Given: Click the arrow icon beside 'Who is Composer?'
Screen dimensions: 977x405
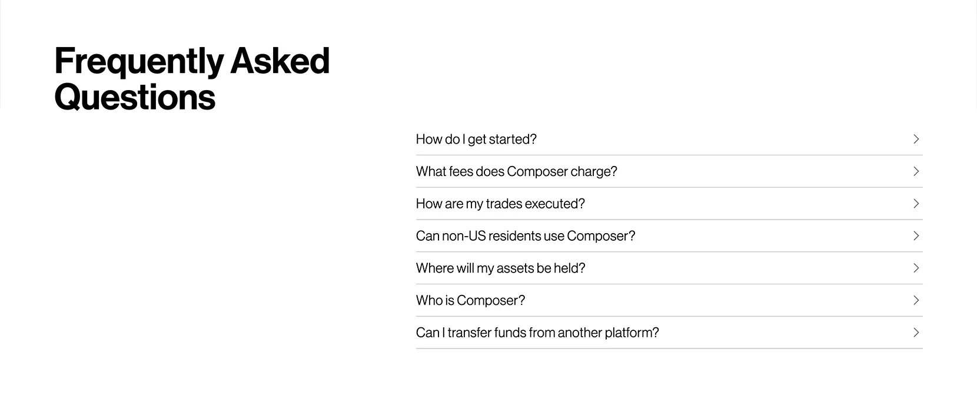Looking at the screenshot, I should click(x=916, y=300).
